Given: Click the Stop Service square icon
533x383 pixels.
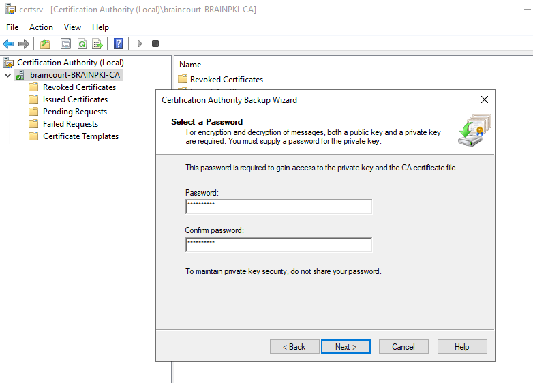Looking at the screenshot, I should (155, 44).
